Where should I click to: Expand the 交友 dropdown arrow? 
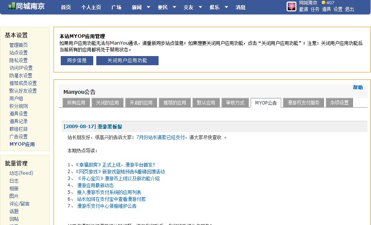200,7
